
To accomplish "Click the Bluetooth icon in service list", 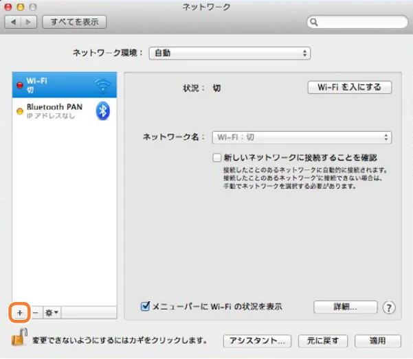I will tap(102, 111).
